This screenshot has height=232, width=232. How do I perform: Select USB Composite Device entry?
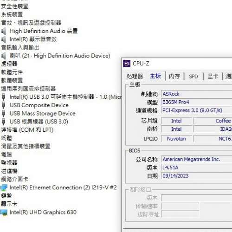click(39, 105)
